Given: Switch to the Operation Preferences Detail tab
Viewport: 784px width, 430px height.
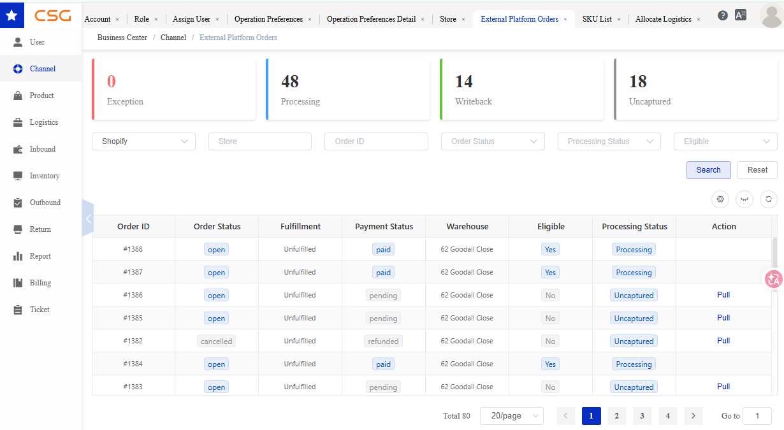Looking at the screenshot, I should coord(371,19).
